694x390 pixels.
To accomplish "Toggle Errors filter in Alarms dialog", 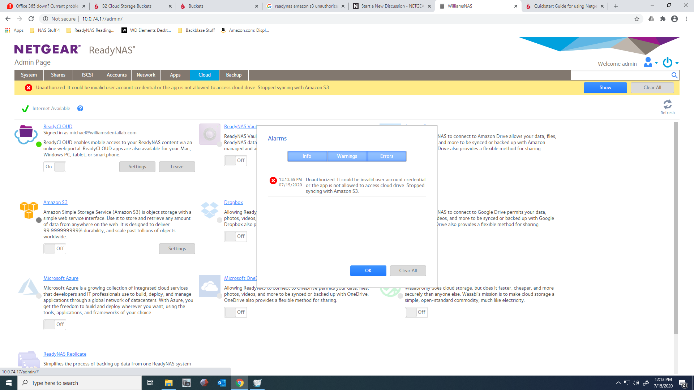I will coord(387,156).
